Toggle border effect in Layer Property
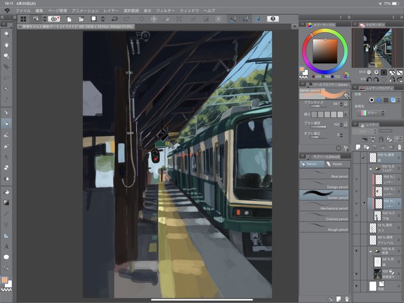 click(371, 100)
